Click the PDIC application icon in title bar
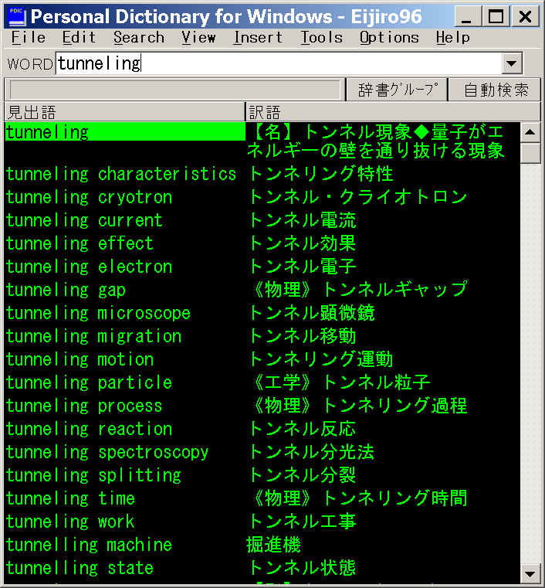 pos(16,16)
